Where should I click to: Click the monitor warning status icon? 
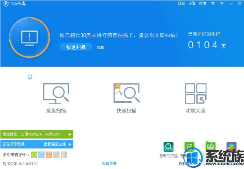(x=29, y=37)
